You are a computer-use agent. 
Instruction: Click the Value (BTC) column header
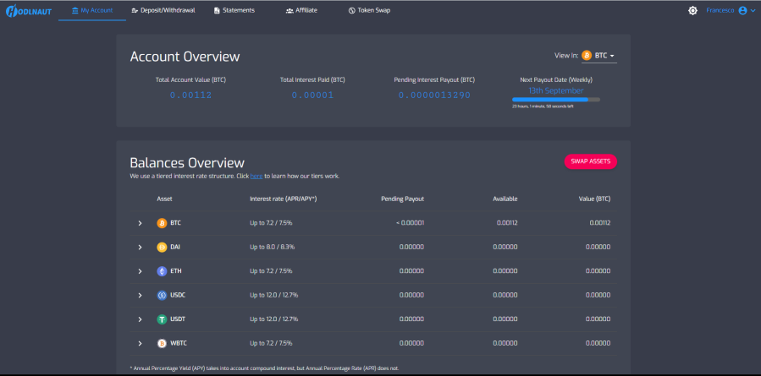(593, 199)
